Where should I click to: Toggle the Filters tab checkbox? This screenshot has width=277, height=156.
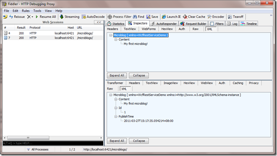tap(212, 24)
